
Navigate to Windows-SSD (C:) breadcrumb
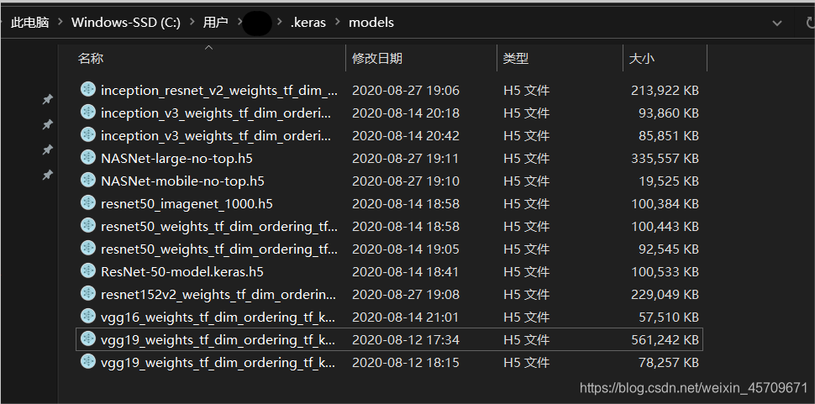(126, 23)
